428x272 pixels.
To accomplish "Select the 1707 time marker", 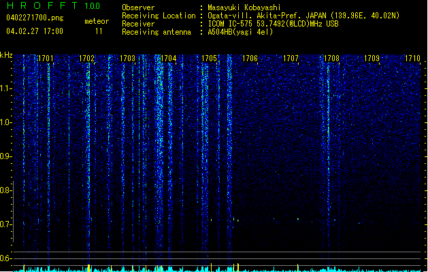I will (x=291, y=58).
